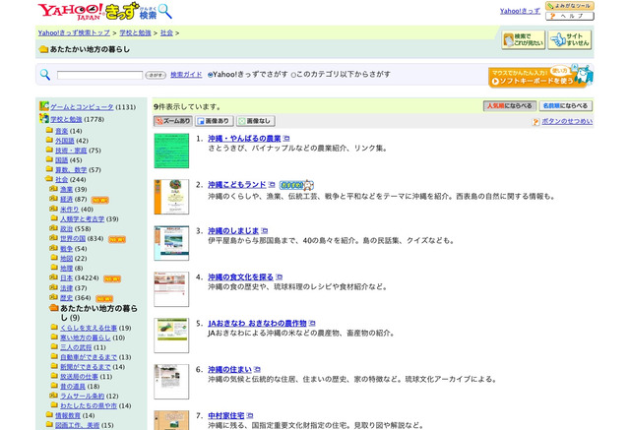Image resolution: width=630 pixels, height=430 pixels.
Task: Sort results by 人気順にならべる
Action: 510,106
